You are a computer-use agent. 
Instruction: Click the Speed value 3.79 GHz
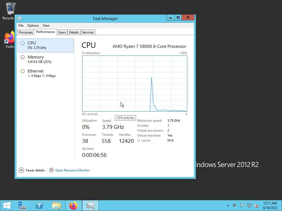coord(113,127)
